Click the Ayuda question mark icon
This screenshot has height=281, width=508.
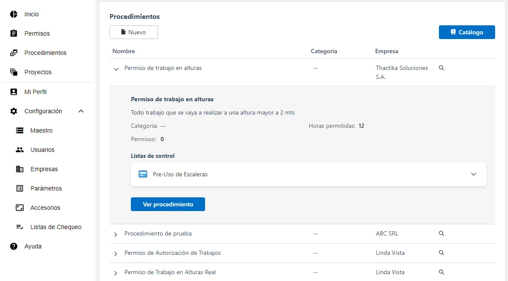tap(14, 246)
